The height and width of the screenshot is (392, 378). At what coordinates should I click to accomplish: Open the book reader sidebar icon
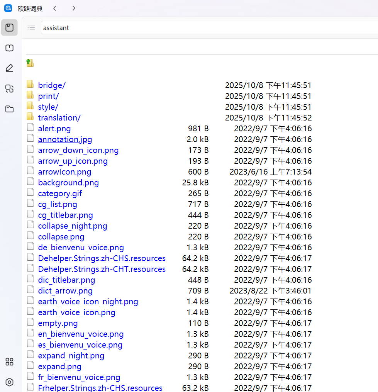coord(10,48)
